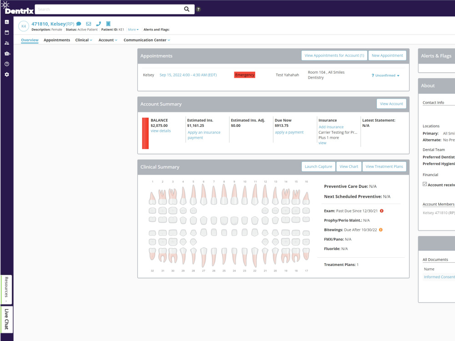
Task: Select upper tooth number 1 in chart
Action: [152, 198]
